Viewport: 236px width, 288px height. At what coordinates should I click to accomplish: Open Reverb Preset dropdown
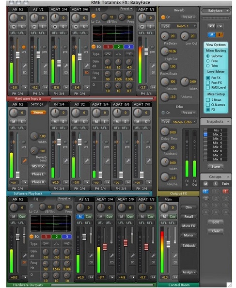(189, 17)
